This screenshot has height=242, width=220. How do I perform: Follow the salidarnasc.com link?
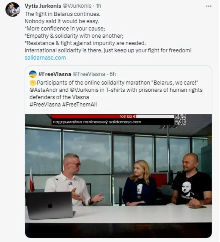click(45, 58)
